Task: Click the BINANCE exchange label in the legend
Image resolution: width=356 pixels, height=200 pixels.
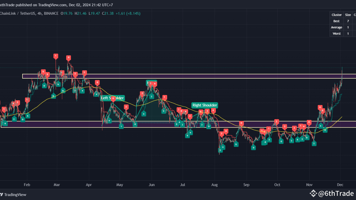Action: 51,13
